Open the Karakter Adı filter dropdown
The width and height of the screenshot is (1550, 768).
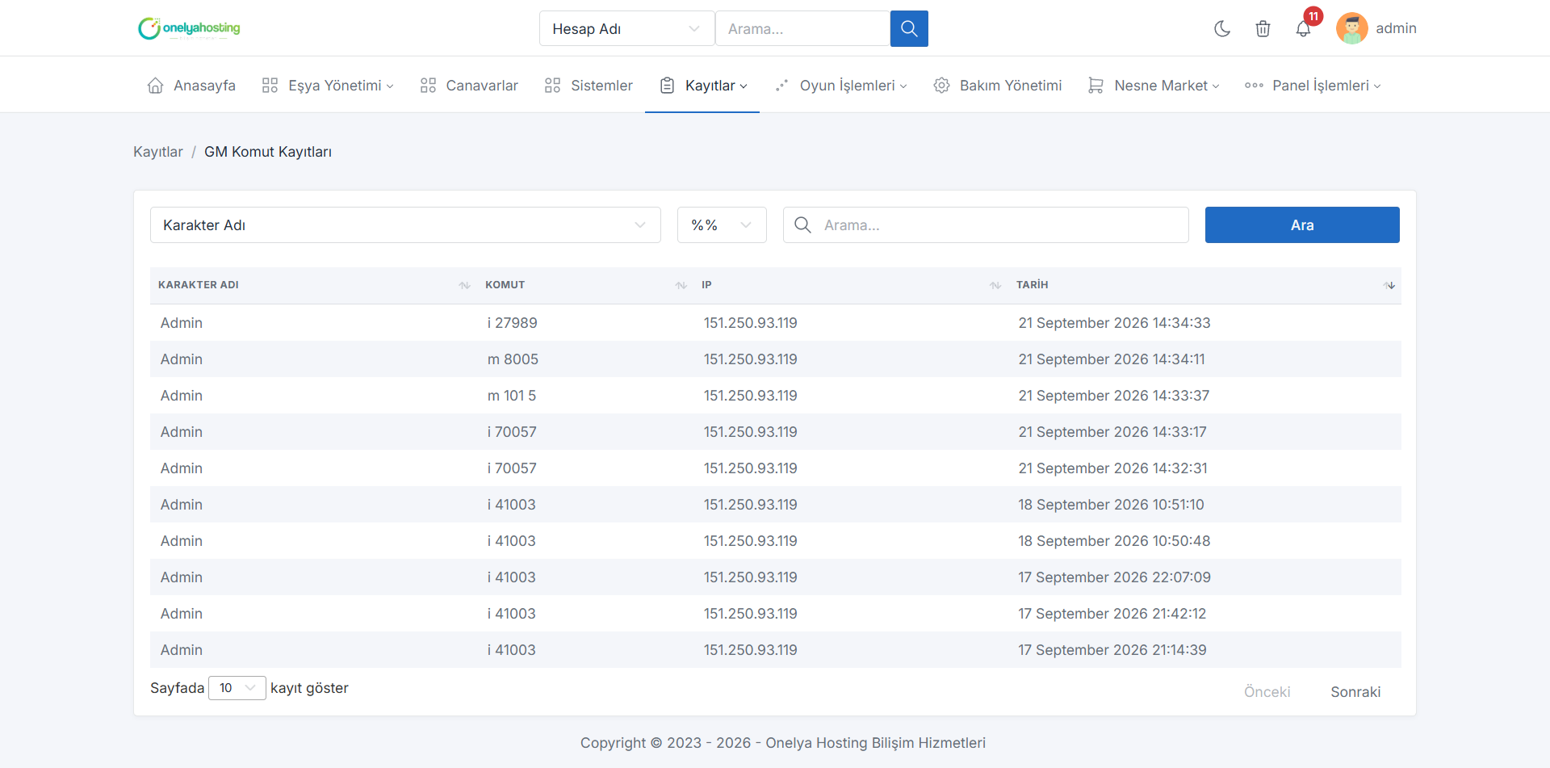coord(405,225)
